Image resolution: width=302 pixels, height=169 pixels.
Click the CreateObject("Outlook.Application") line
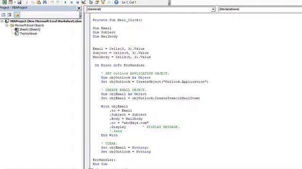click(x=155, y=82)
